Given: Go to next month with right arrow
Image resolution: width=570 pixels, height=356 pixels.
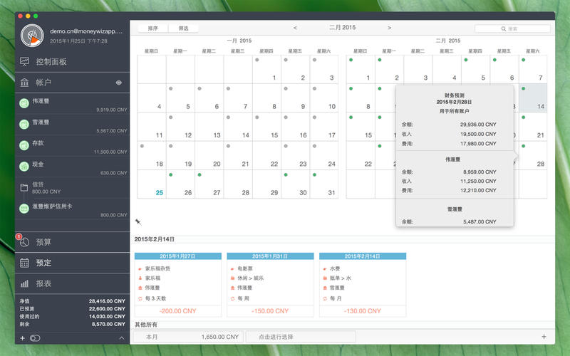Looking at the screenshot, I should (x=389, y=28).
